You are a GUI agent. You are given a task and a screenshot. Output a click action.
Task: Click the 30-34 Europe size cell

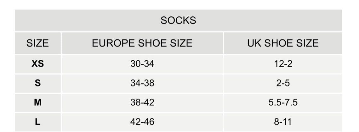point(142,64)
